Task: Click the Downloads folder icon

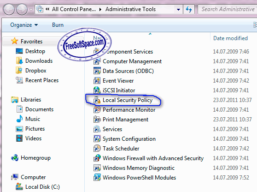Action: (x=19, y=61)
